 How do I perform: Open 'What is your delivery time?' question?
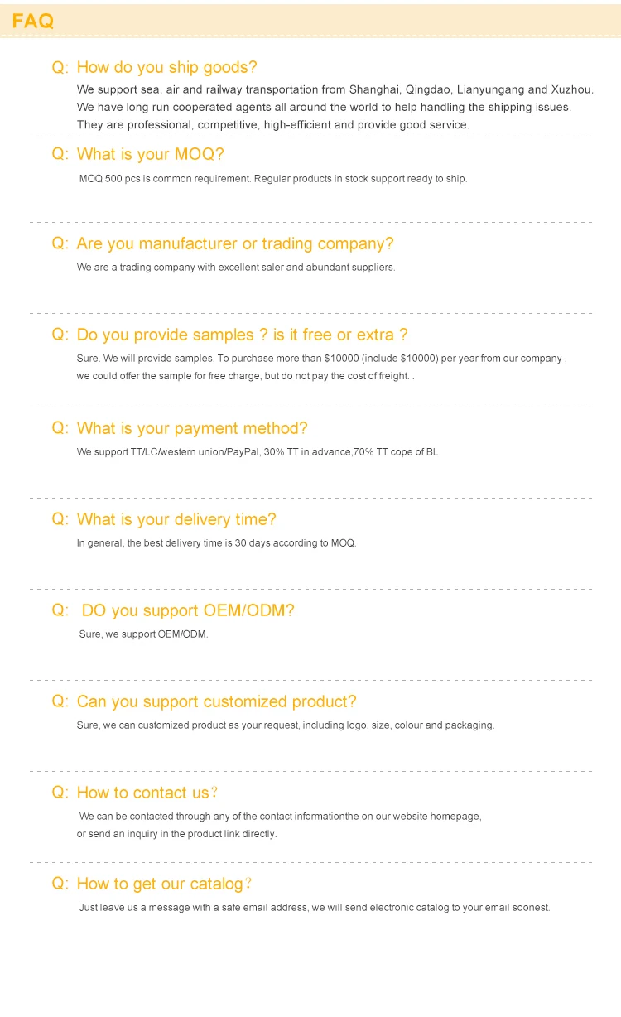[176, 520]
